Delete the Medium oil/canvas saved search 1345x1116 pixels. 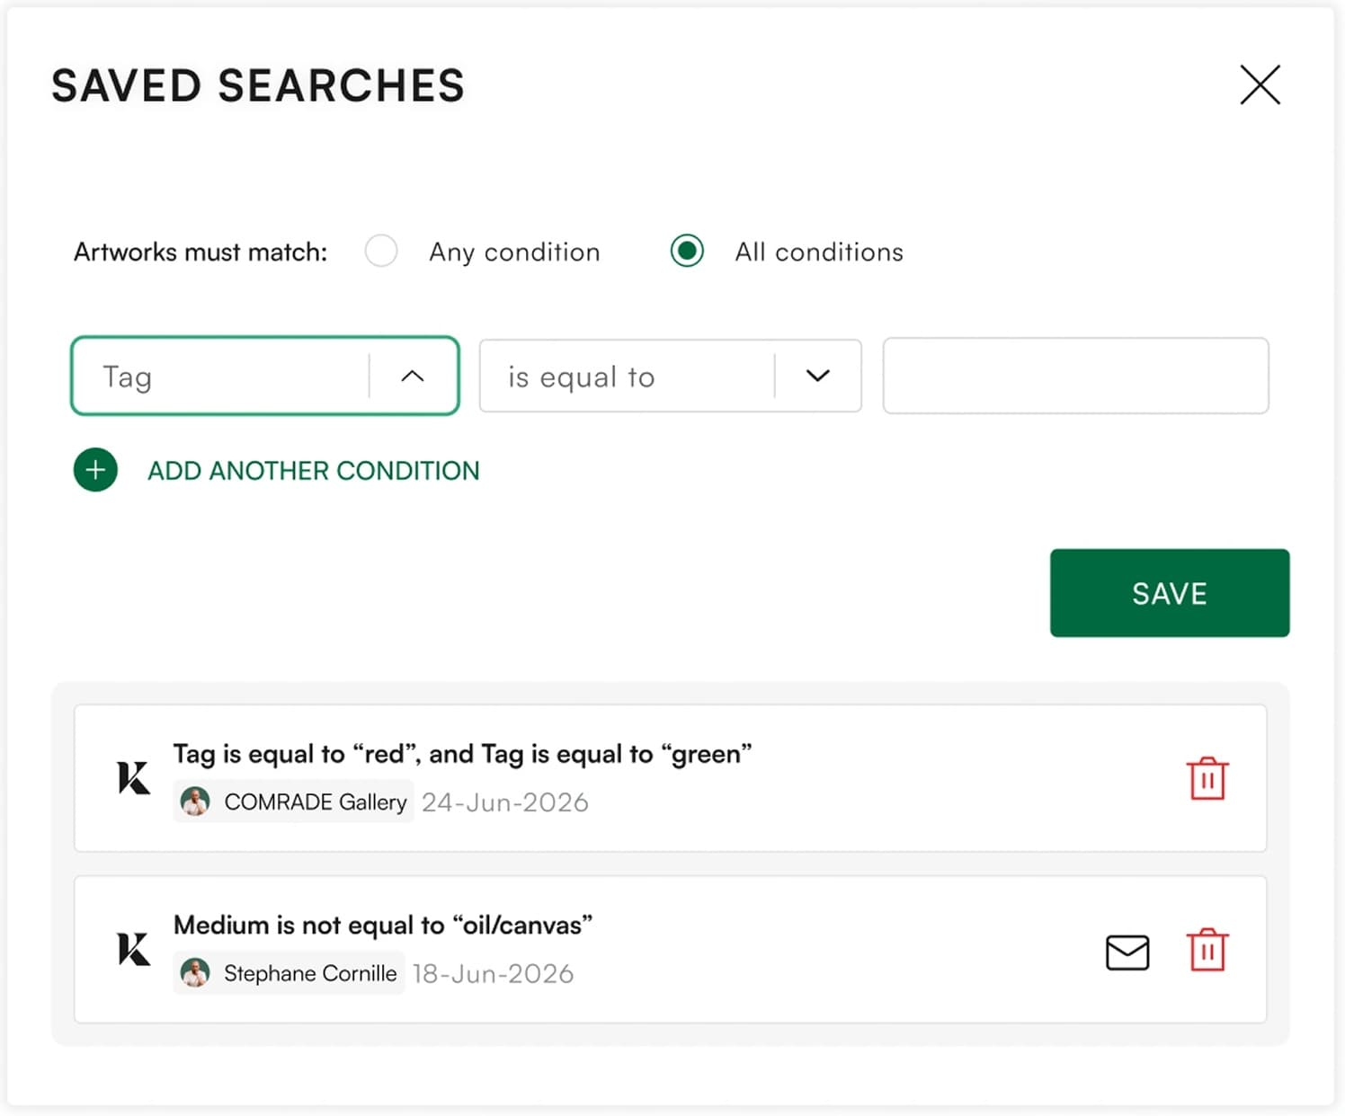coord(1207,950)
